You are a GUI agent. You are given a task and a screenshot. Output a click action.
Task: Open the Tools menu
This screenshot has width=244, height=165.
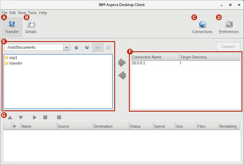pyautogui.click(x=32, y=13)
